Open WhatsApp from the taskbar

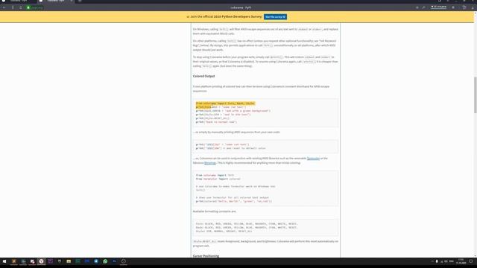pos(105,261)
